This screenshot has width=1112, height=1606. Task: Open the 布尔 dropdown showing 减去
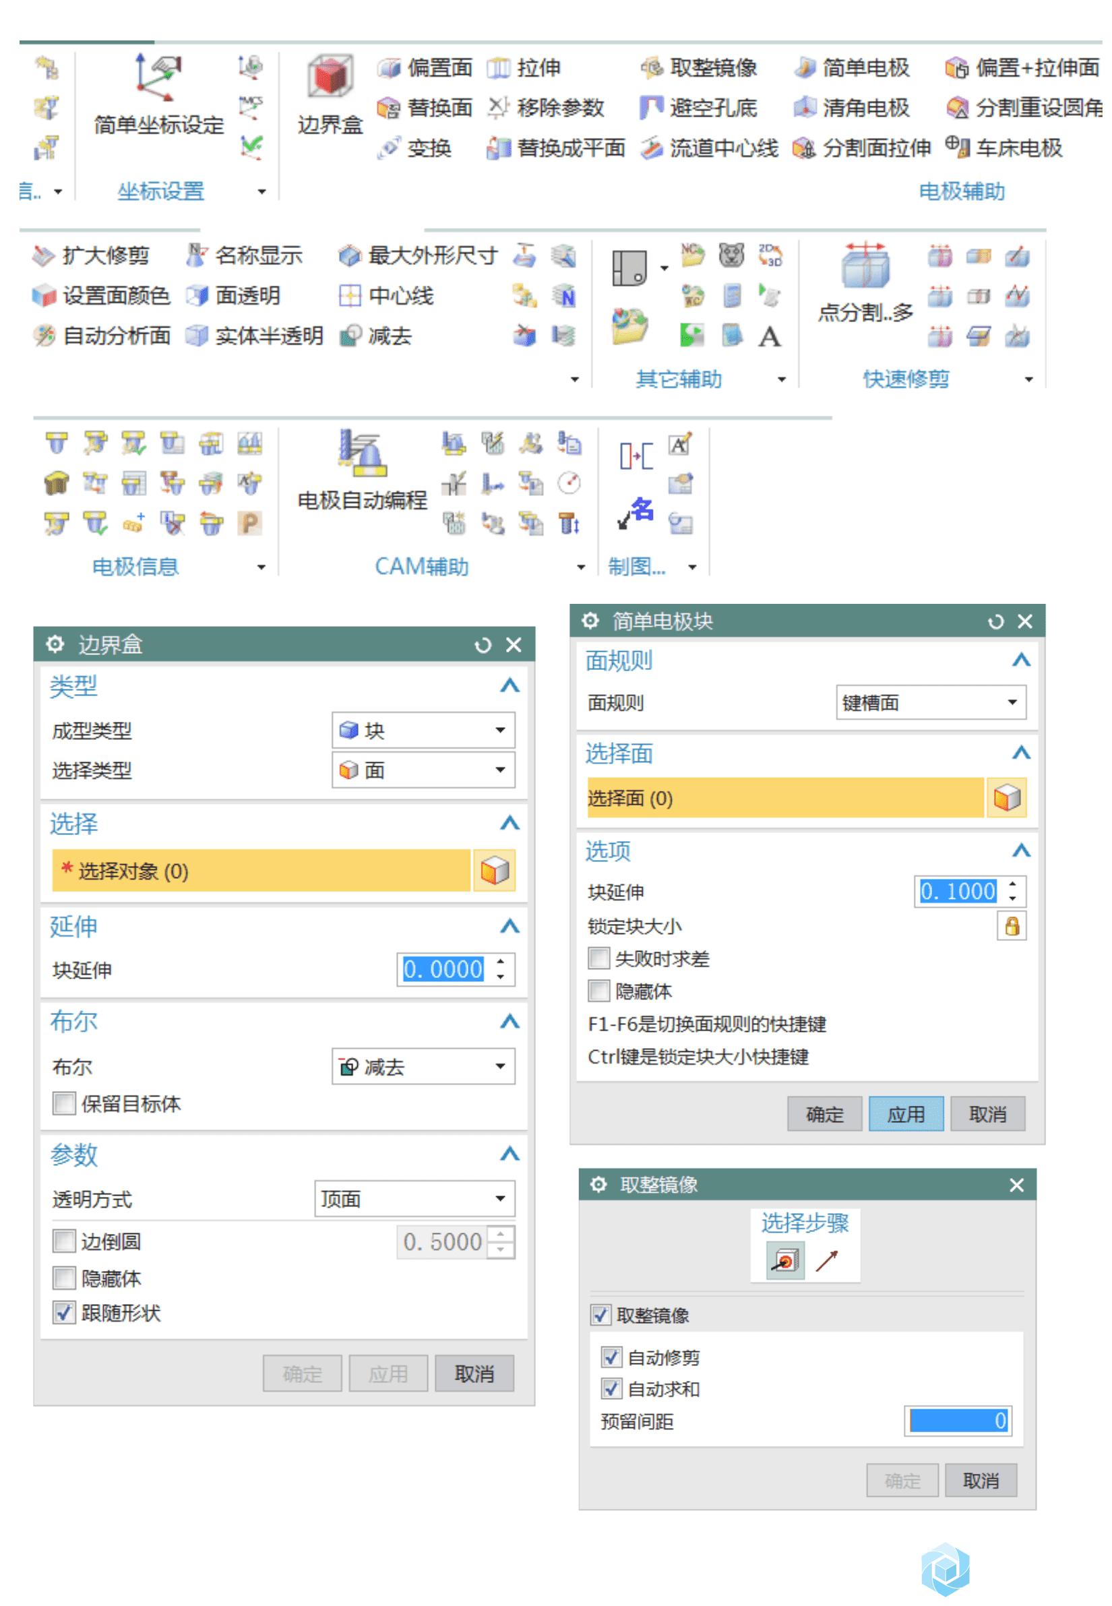[424, 1067]
